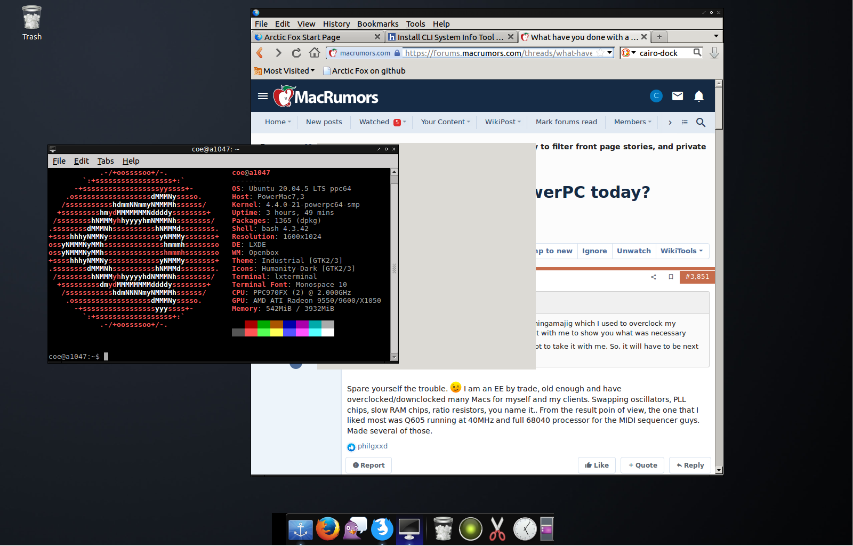This screenshot has width=853, height=546.
Task: Open the browser Tools menu
Action: click(415, 24)
